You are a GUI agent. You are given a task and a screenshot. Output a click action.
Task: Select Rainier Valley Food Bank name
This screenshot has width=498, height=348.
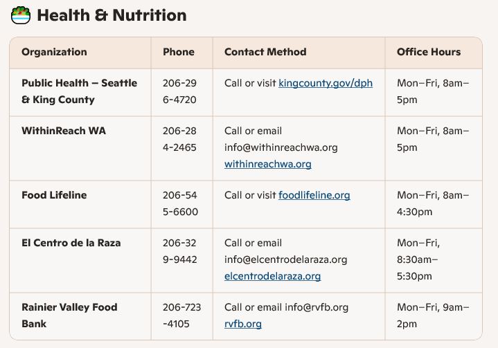69,315
